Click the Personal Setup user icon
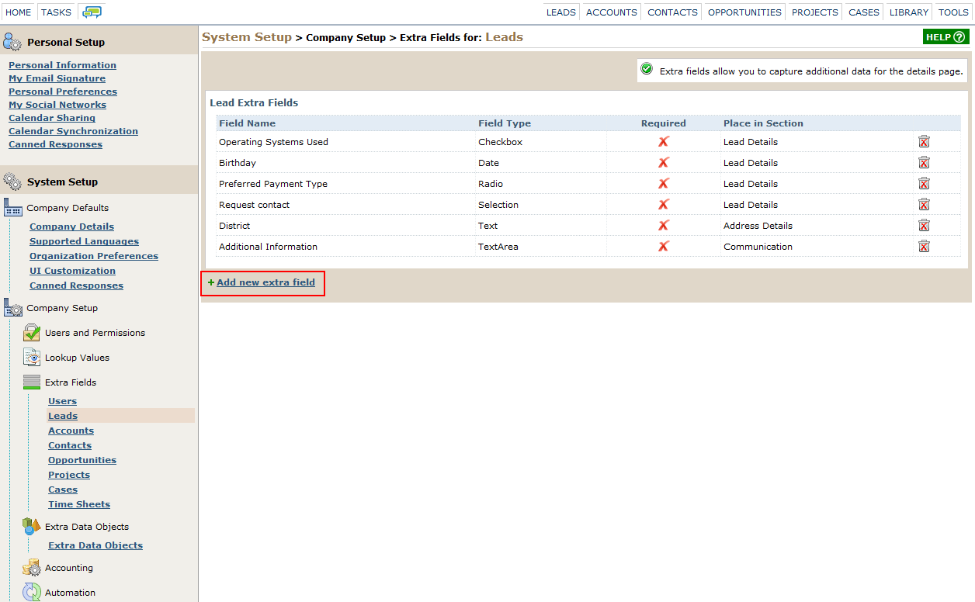The image size is (975, 602). click(x=12, y=42)
